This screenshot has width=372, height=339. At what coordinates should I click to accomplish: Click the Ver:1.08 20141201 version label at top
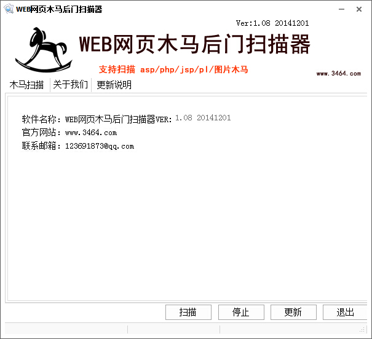tap(272, 23)
